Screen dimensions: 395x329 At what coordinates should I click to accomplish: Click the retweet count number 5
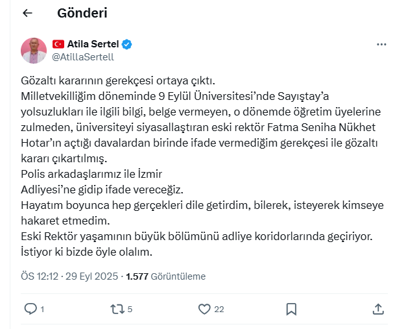click(x=130, y=310)
